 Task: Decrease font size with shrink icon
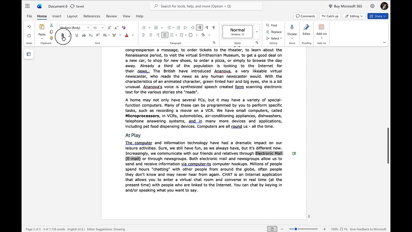(116, 28)
